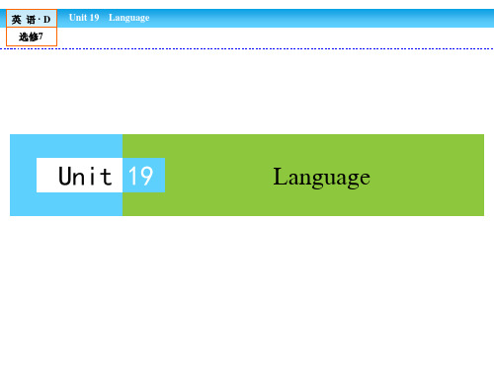Click the dotted blue separator line
This screenshot has height=370, width=494.
pyautogui.click(x=247, y=48)
